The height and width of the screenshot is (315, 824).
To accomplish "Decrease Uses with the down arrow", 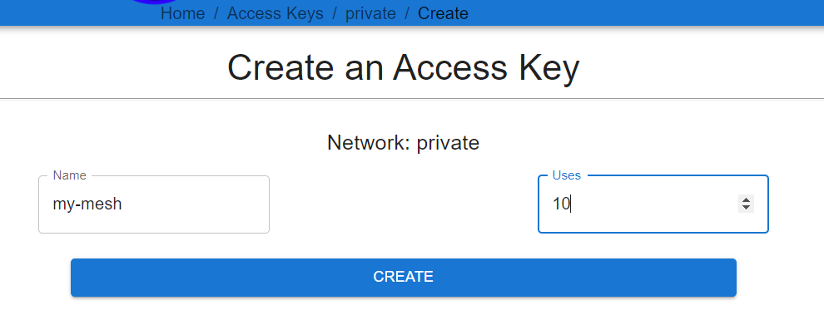I will point(746,208).
